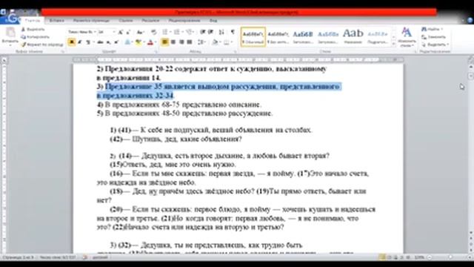Click Format Painter (Формат по образцу)
This screenshot has height=267, width=474.
(x=42, y=44)
